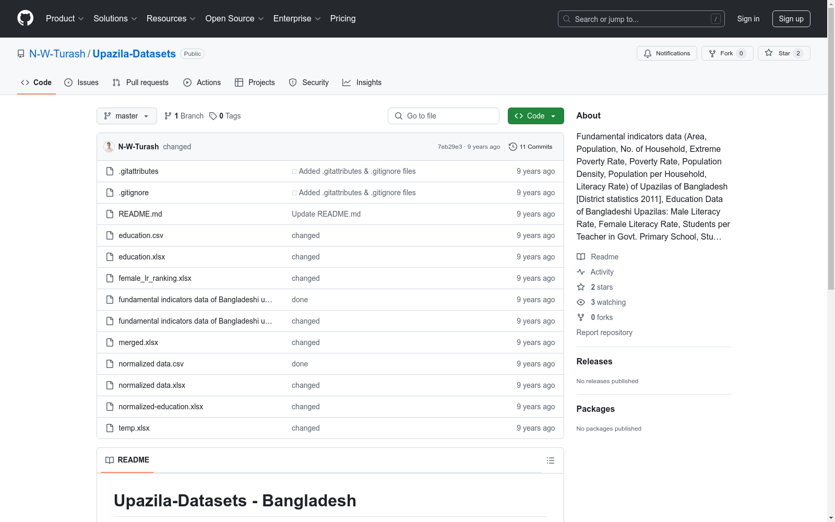
Task: Click the clock history icon beside 11 Commits
Action: pos(513,147)
